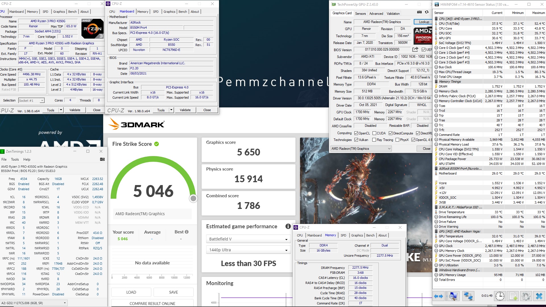Click COMPARE RESULT ONLINE button

click(x=152, y=303)
